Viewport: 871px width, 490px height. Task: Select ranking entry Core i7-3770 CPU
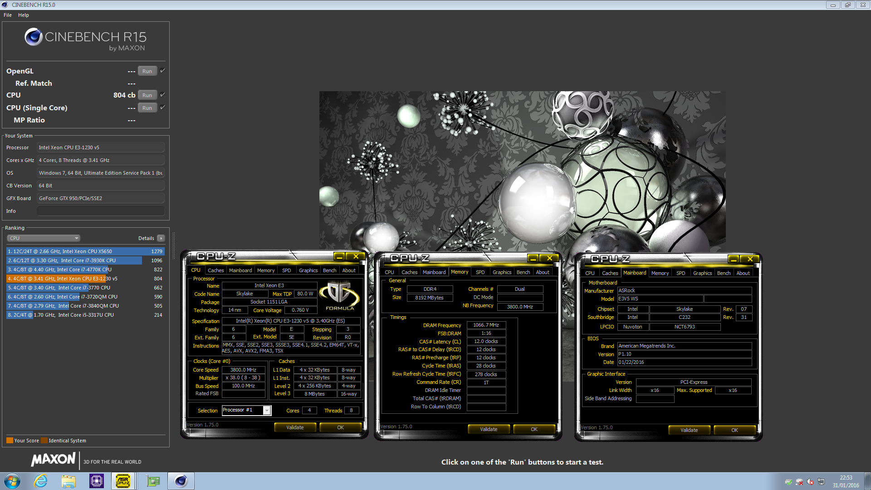click(85, 288)
